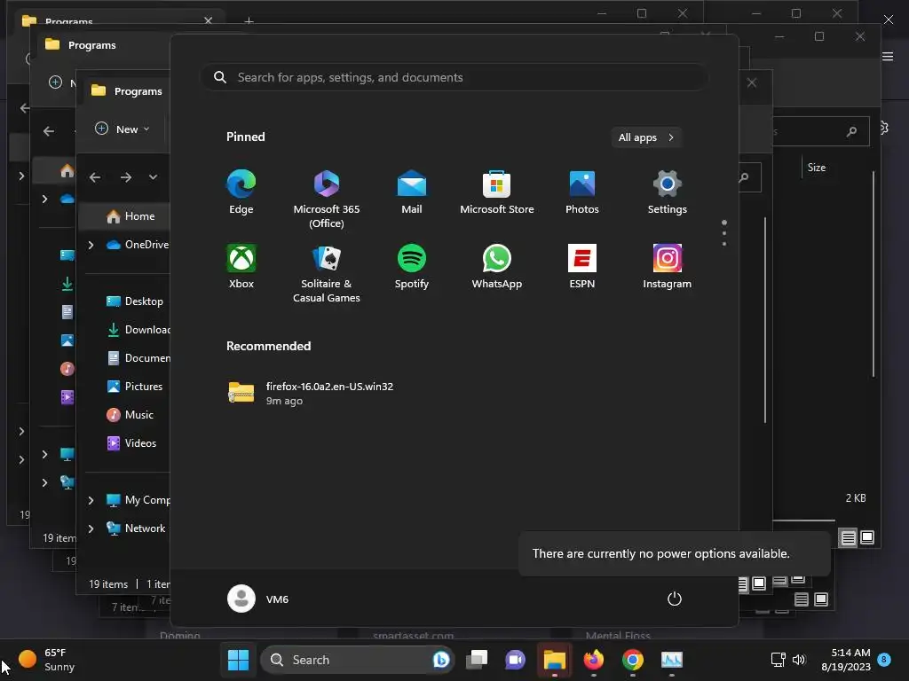Expand the Network tree node
The height and width of the screenshot is (681, 909).
tap(91, 528)
